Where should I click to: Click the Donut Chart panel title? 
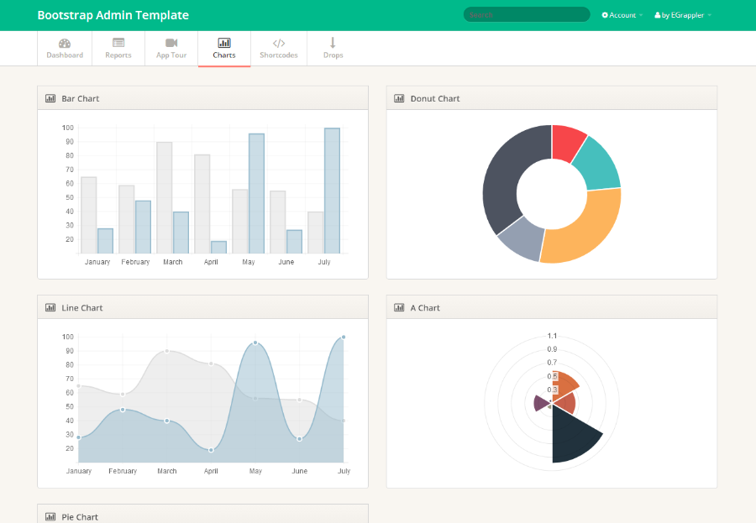pos(435,98)
